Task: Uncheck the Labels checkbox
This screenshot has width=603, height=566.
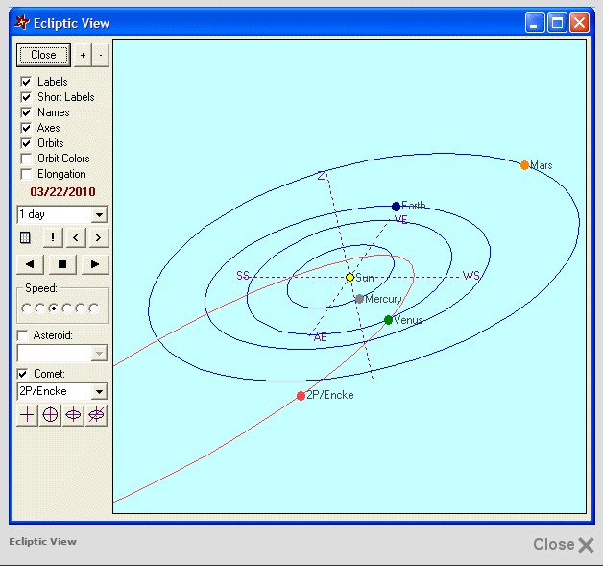Action: click(26, 82)
